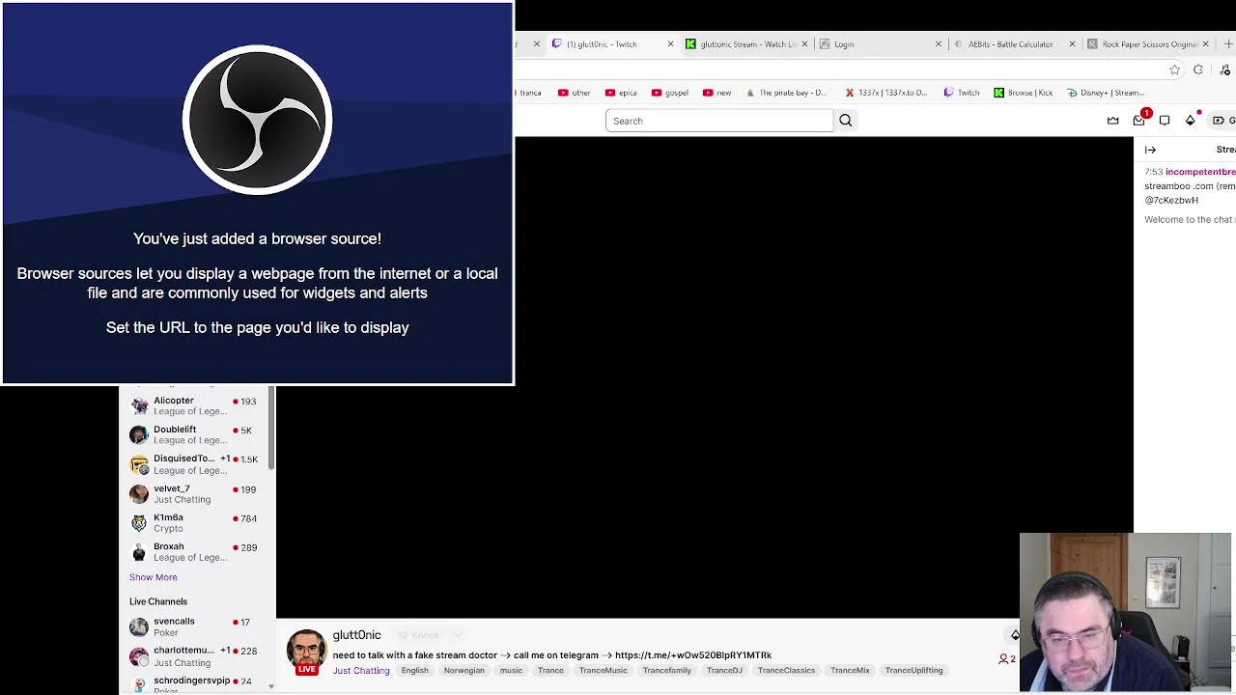1236x695 pixels.
Task: Select the TranceMusic stream tag
Action: click(603, 670)
